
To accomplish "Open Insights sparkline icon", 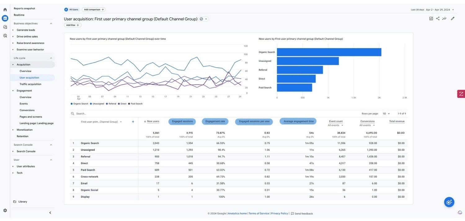I will (444, 19).
